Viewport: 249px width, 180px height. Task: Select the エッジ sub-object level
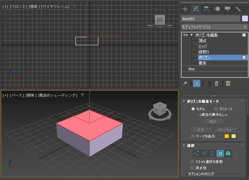(x=203, y=46)
